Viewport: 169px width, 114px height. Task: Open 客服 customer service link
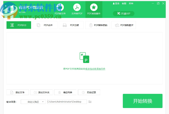tap(124, 3)
